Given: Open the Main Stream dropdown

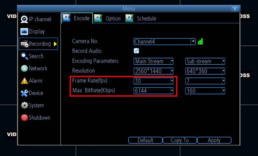Looking at the screenshot, I should coord(154,61).
